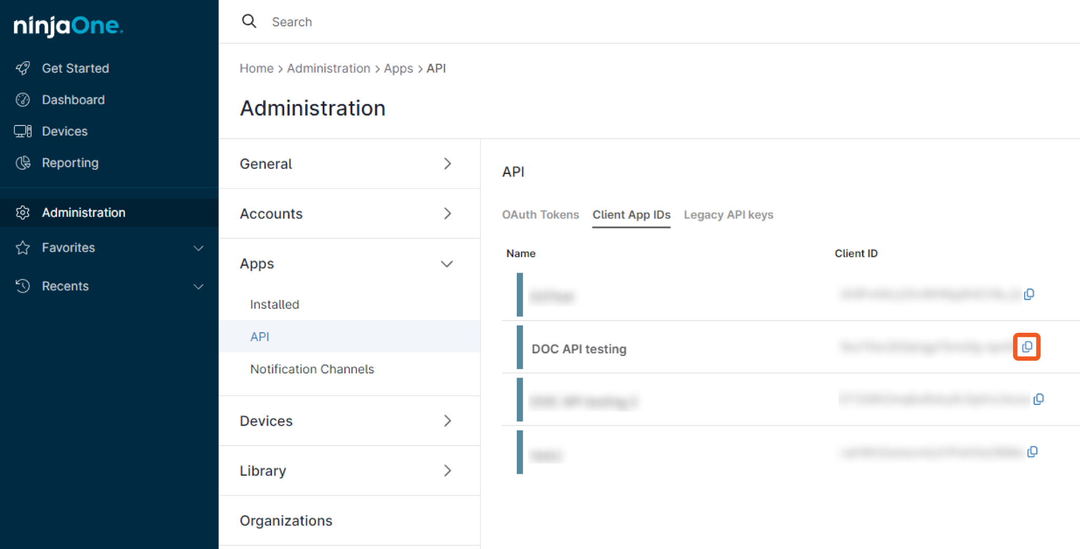Viewport: 1080px width, 549px height.
Task: Go to Home via breadcrumb
Action: (256, 69)
